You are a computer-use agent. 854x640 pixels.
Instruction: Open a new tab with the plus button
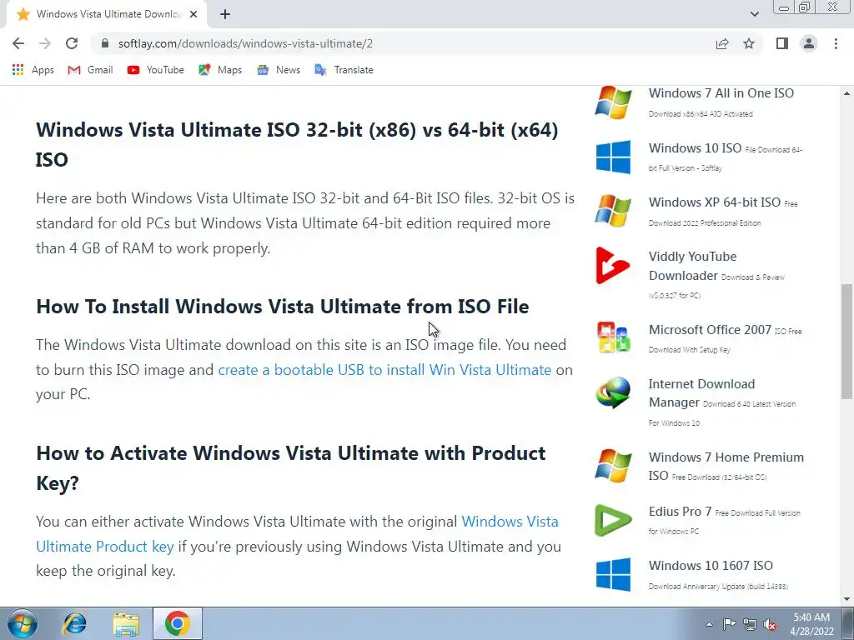225,15
